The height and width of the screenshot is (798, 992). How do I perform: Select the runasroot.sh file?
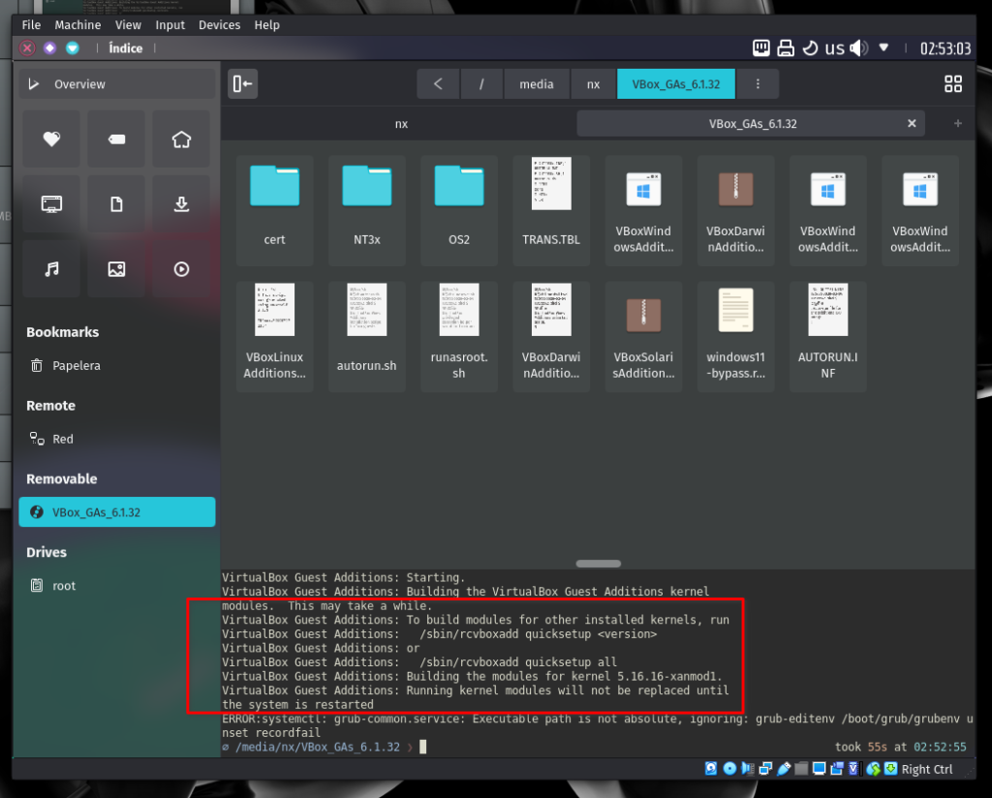pyautogui.click(x=459, y=336)
